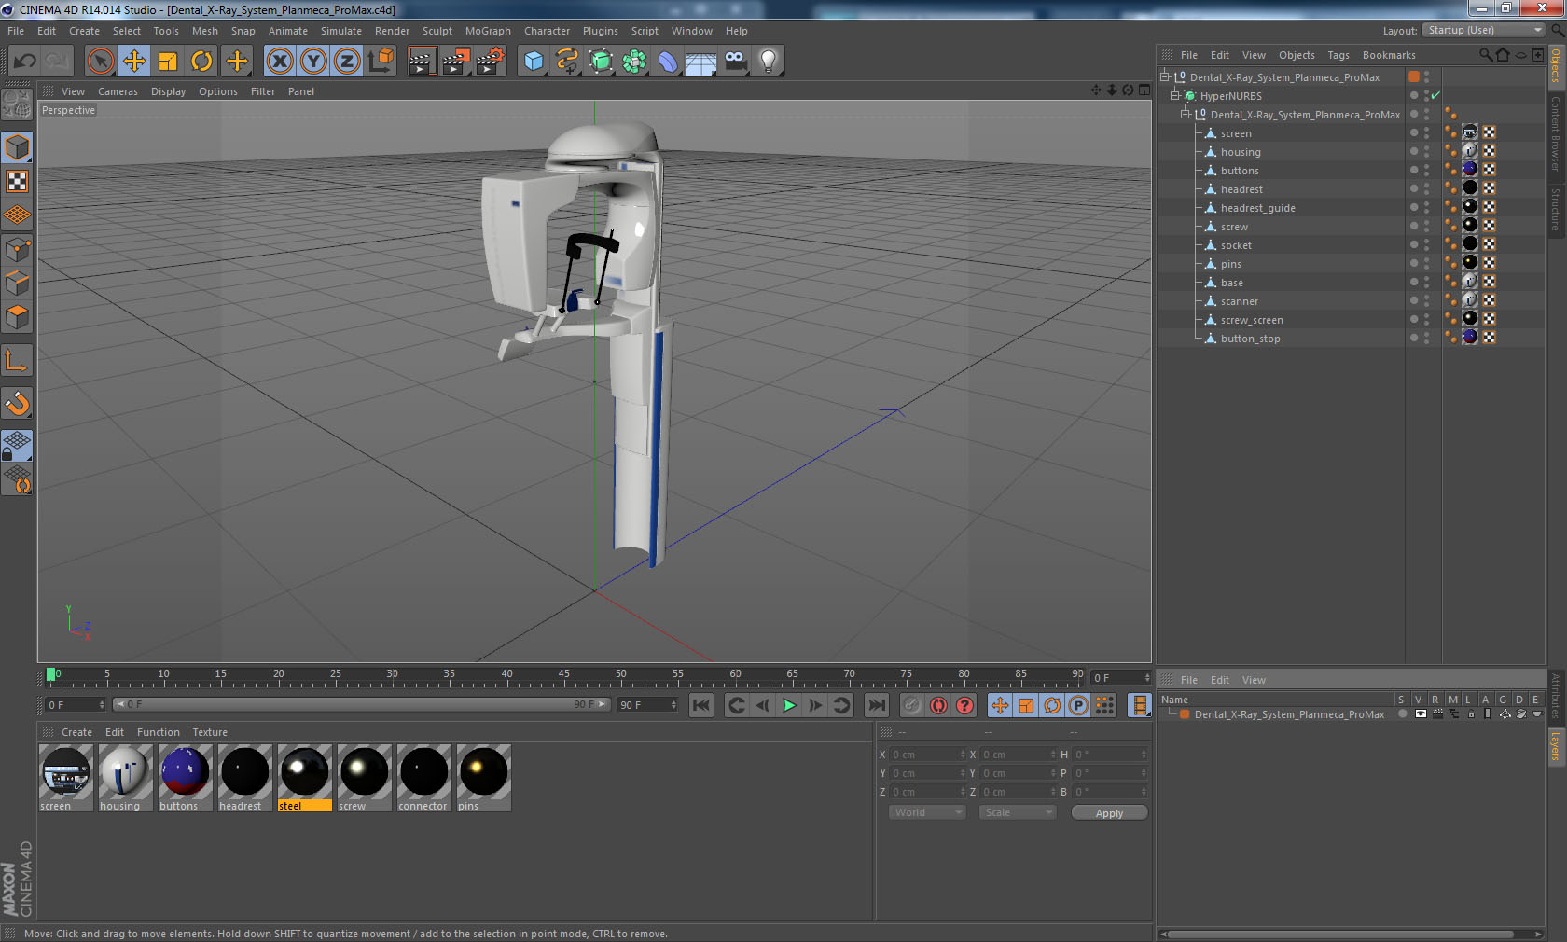Select the Make Editable icon
Screen dimensions: 1567x942
(x=17, y=105)
